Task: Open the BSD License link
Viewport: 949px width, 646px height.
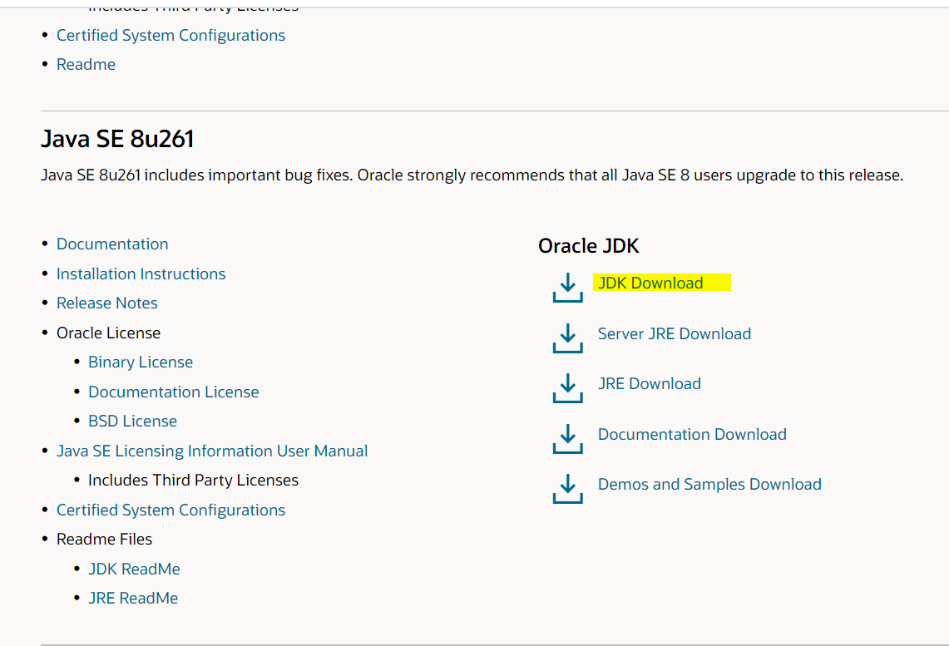Action: (x=132, y=421)
